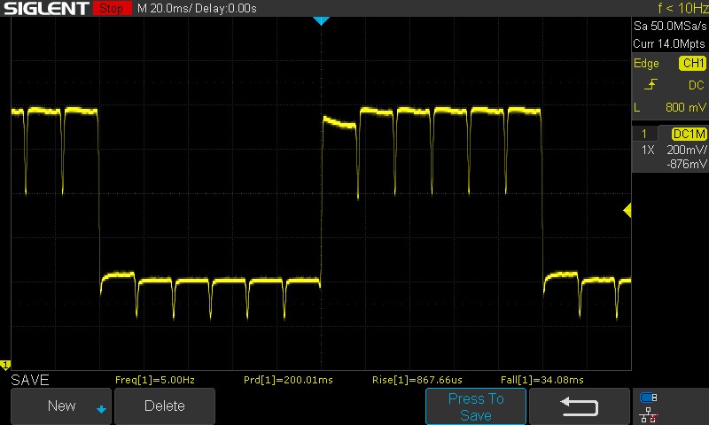Click the Freq[1]=5.00Hz measurement
The height and width of the screenshot is (425, 709).
tap(154, 381)
